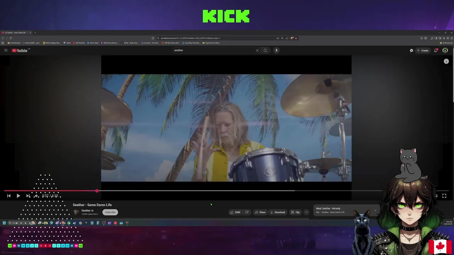
Task: Open the Windows Start button
Action: point(4,223)
